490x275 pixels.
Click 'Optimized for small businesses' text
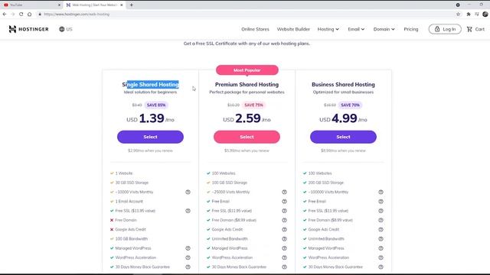click(343, 92)
